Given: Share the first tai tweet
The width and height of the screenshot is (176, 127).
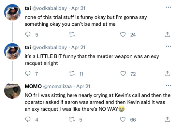Looking at the screenshot, I should (x=167, y=35).
